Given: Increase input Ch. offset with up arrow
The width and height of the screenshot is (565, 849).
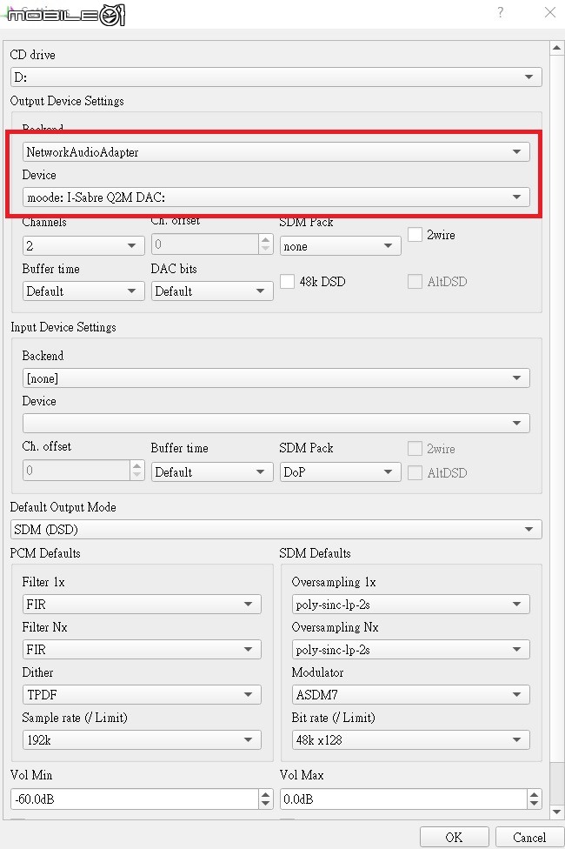Looking at the screenshot, I should coord(137,465).
